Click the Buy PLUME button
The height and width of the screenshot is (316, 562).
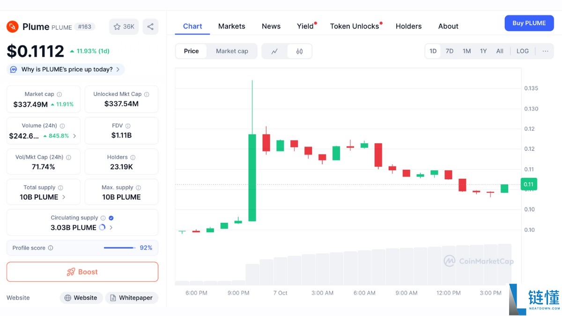(529, 23)
